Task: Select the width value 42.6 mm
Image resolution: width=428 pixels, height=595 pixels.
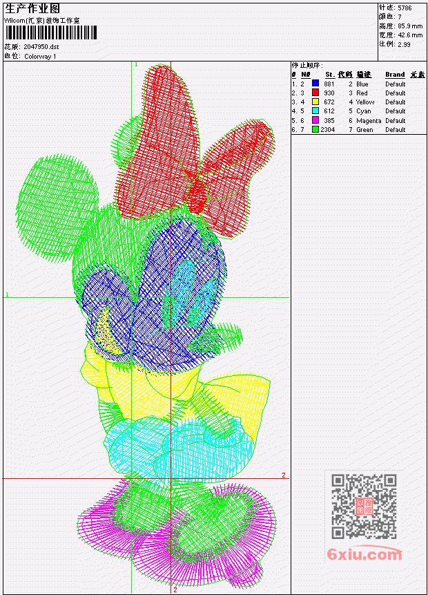Action: [410, 35]
